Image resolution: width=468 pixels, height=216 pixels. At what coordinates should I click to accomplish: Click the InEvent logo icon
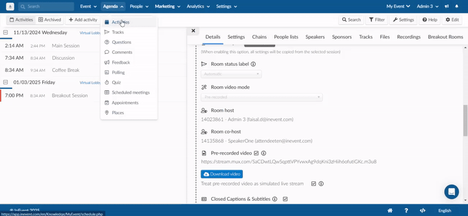pos(10,6)
